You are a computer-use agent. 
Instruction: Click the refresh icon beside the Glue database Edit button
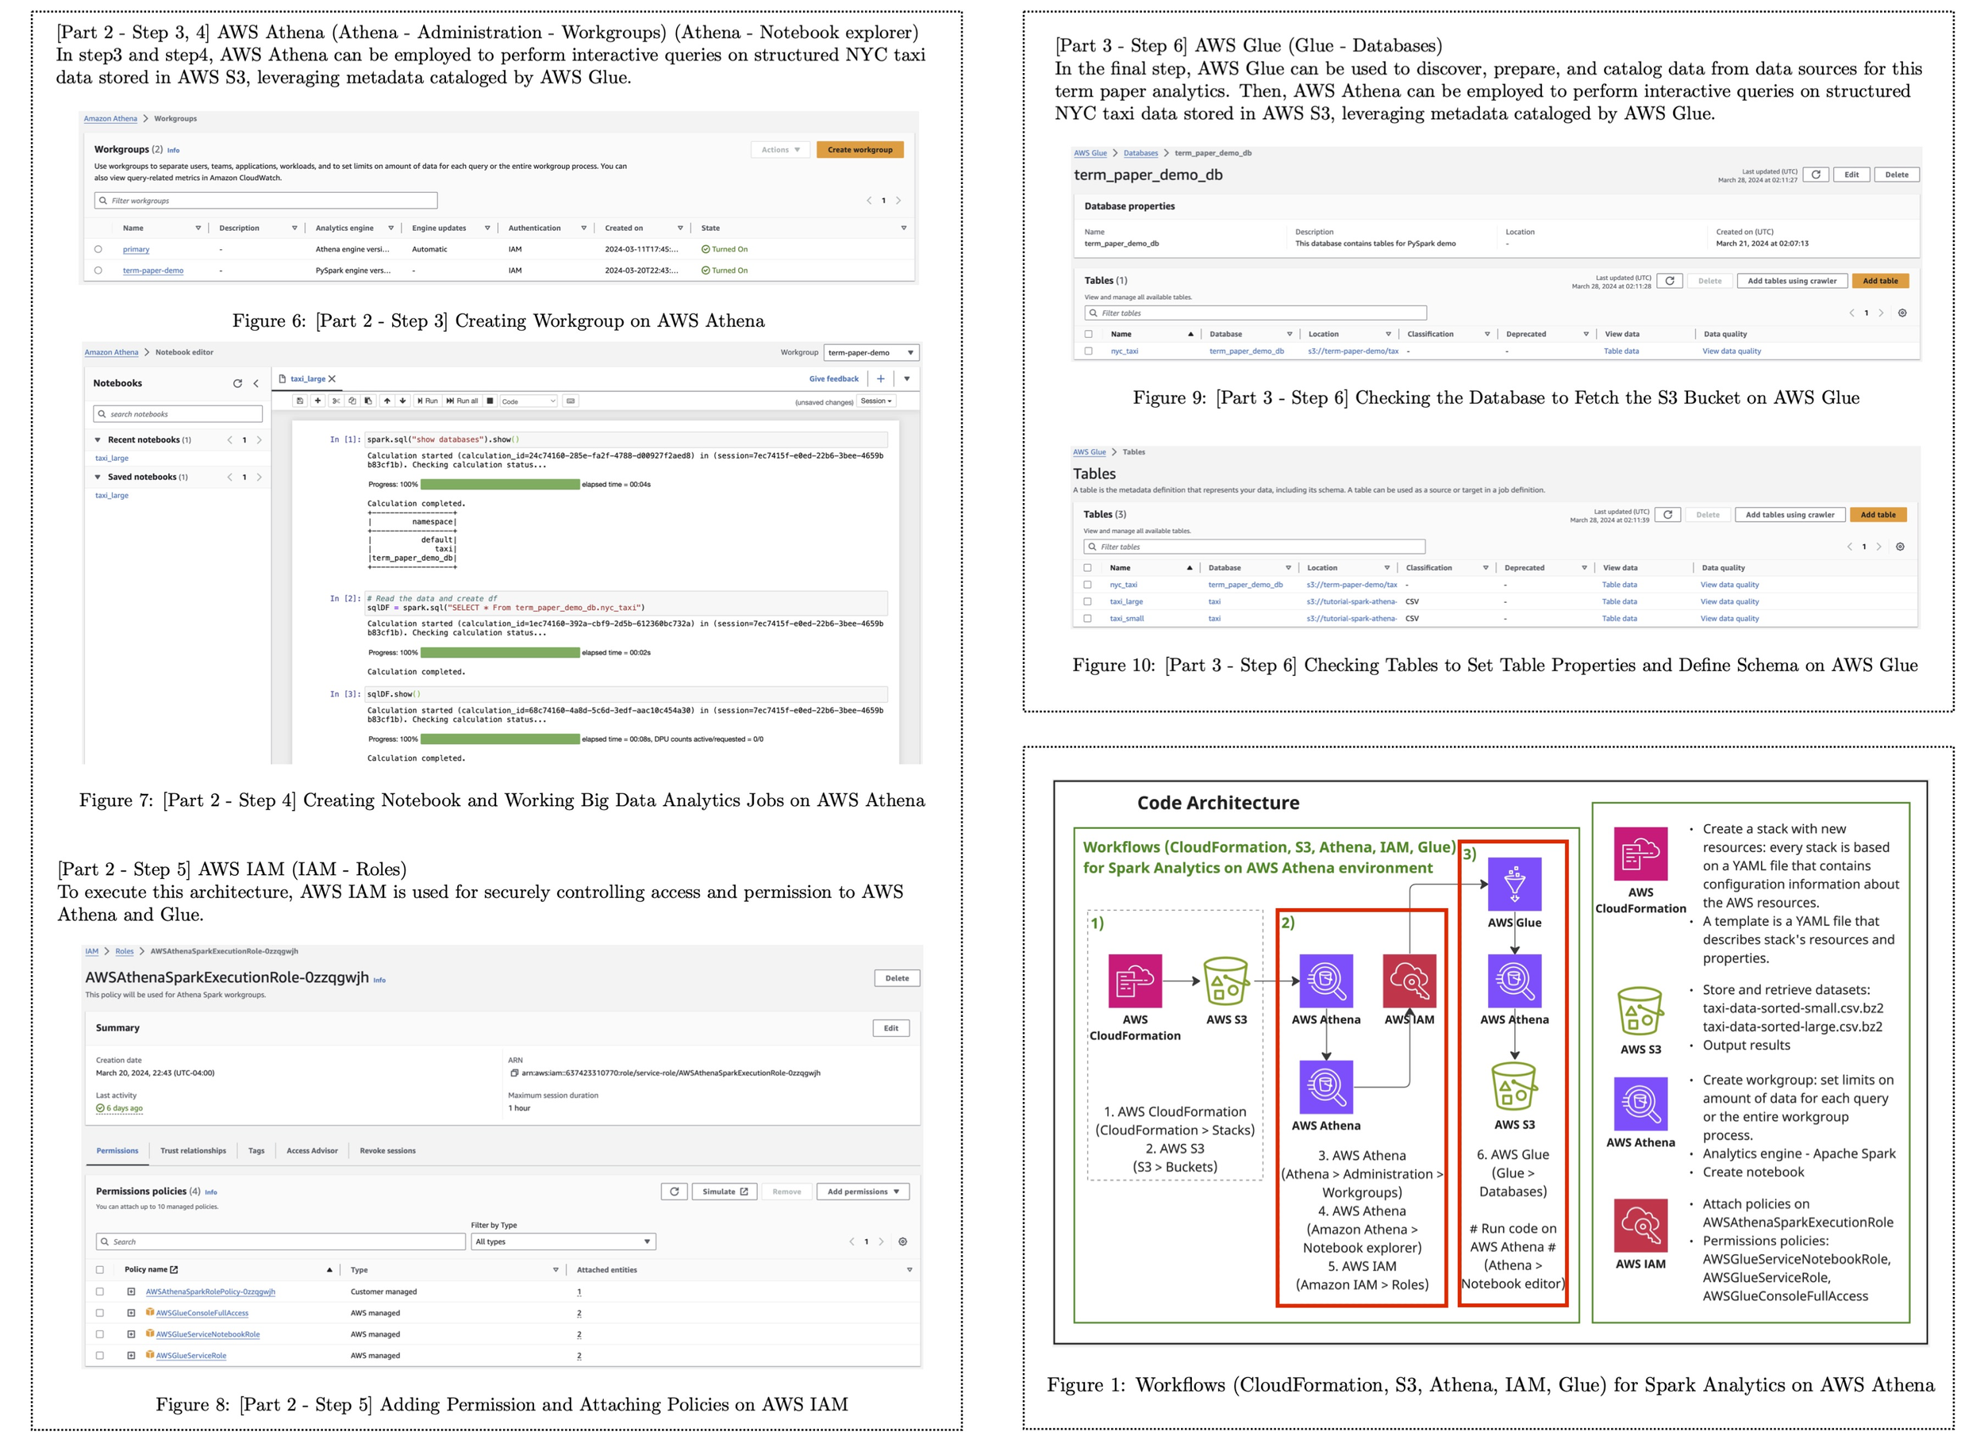coord(1816,175)
